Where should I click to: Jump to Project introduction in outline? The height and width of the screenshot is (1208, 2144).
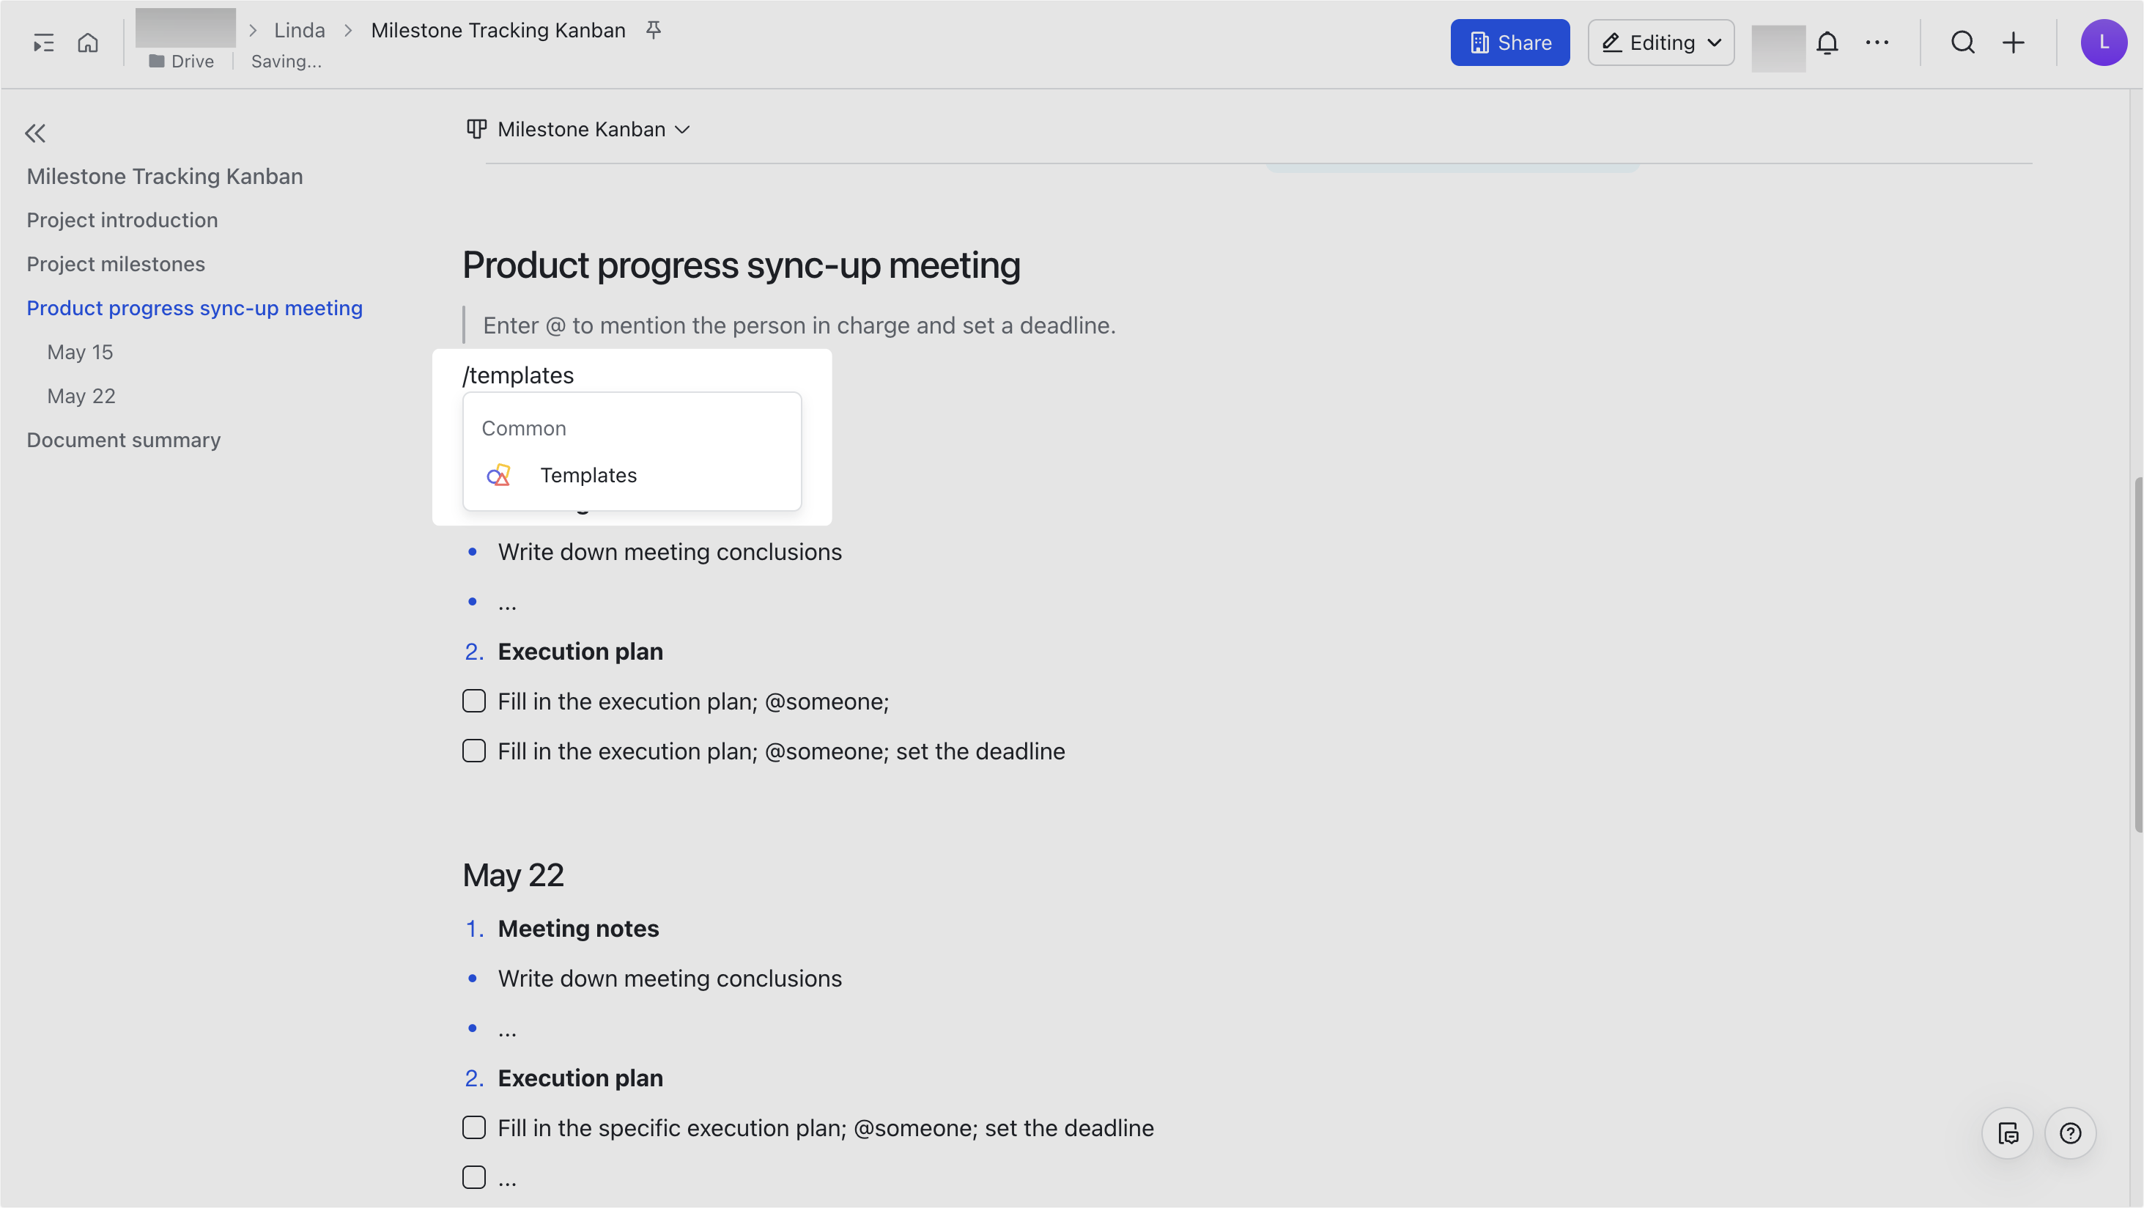coord(122,220)
